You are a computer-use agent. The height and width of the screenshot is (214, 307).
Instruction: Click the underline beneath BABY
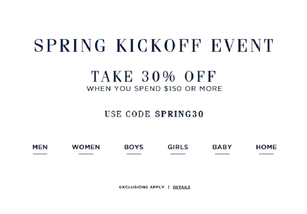coord(222,154)
